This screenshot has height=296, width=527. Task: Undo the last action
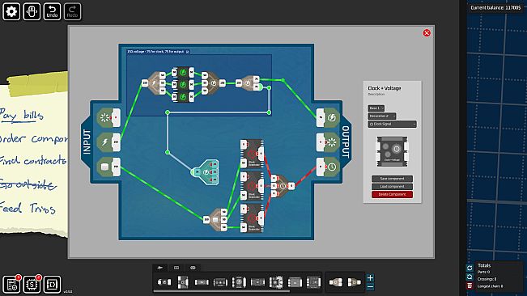tap(52, 12)
